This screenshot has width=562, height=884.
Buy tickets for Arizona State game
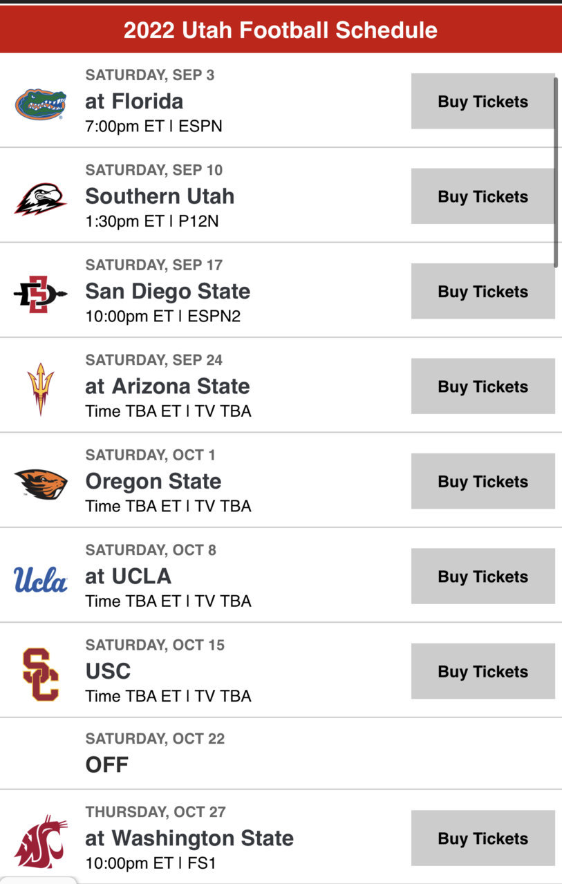click(x=483, y=386)
